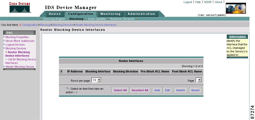Click Add to create a router interface
The height and width of the screenshot is (120, 255).
pyautogui.click(x=157, y=90)
